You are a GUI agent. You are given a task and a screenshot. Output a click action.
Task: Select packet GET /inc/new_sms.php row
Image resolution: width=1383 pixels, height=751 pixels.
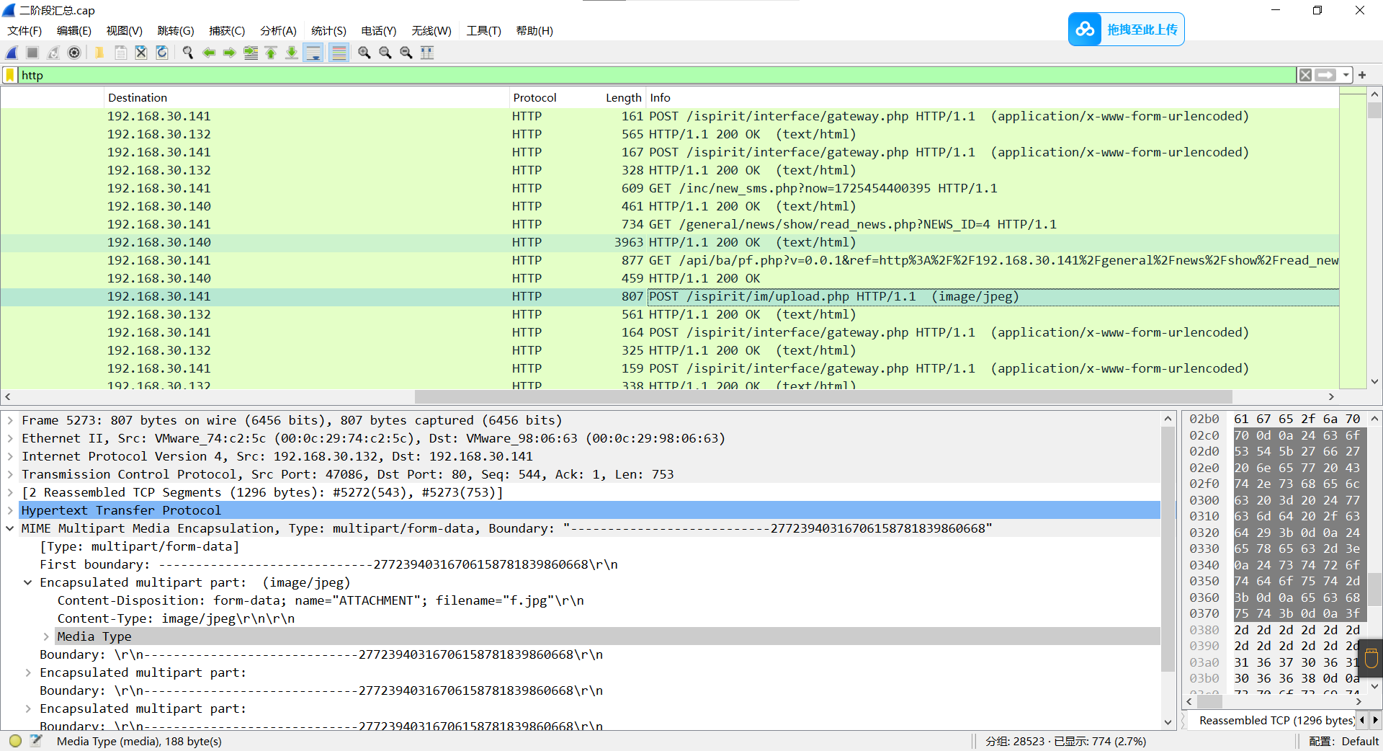tap(670, 188)
